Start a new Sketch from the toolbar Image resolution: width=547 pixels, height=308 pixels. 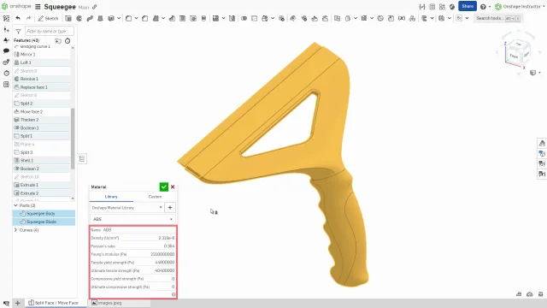[48, 18]
